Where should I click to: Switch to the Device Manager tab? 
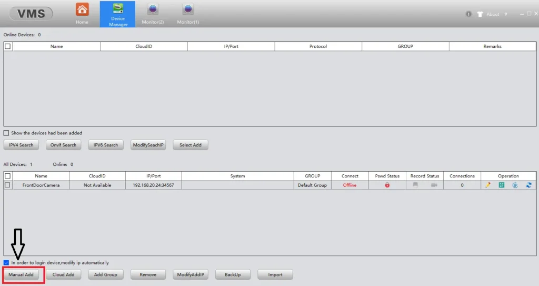pos(117,14)
